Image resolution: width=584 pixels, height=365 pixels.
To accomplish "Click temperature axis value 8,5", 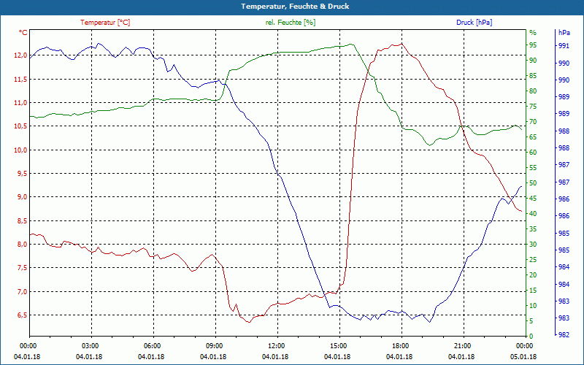I will (22, 221).
